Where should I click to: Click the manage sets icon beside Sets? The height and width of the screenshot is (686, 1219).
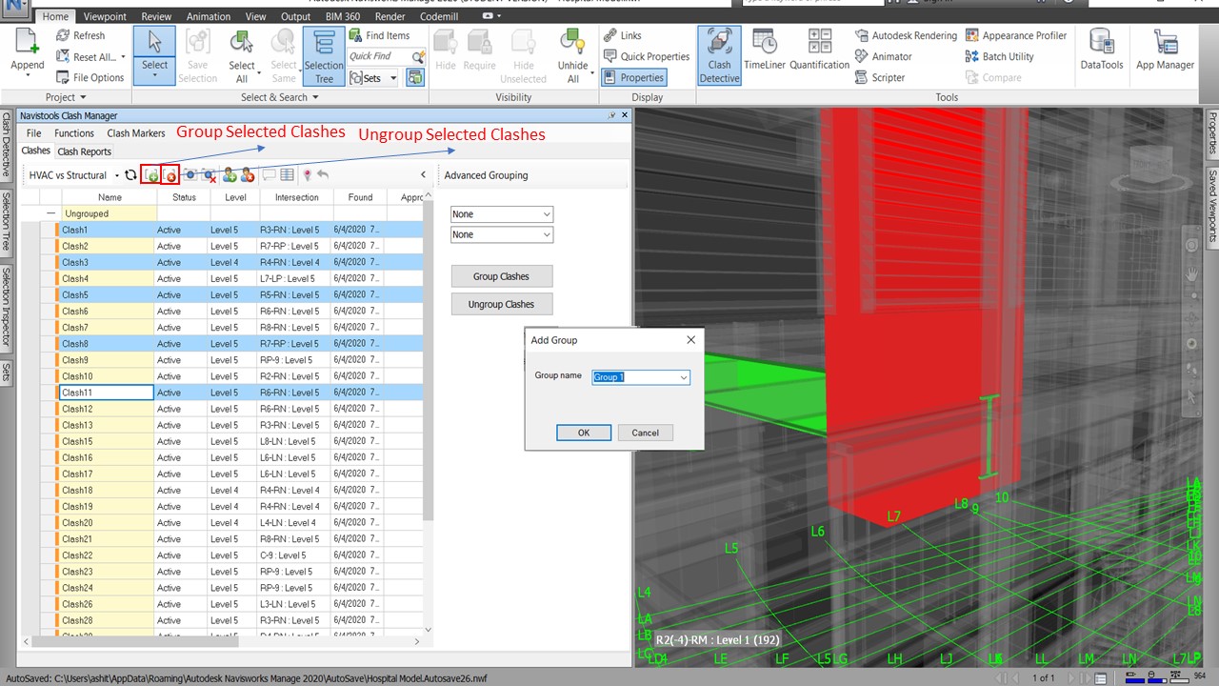(415, 78)
